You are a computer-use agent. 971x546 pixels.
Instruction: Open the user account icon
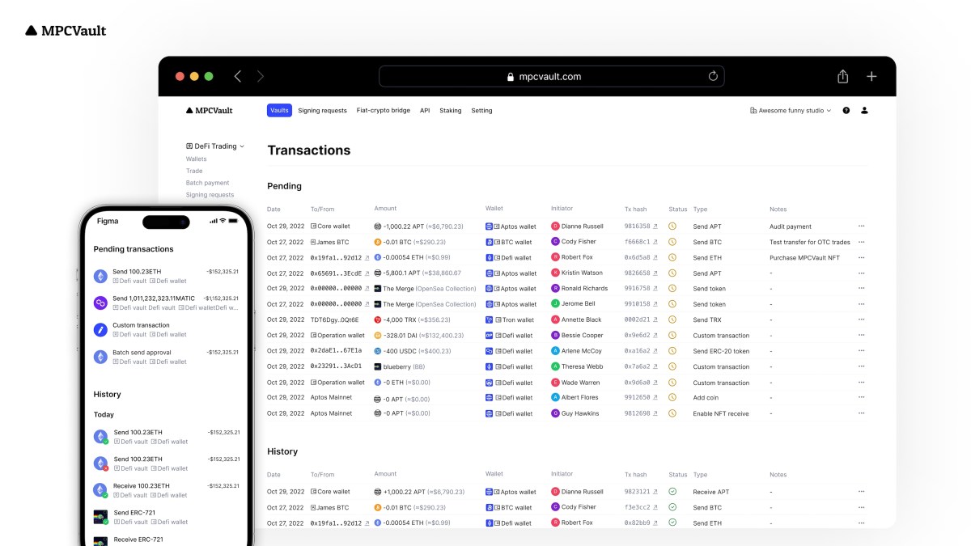click(x=863, y=110)
